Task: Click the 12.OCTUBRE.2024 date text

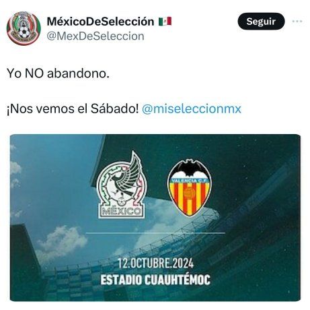Action: point(155,263)
